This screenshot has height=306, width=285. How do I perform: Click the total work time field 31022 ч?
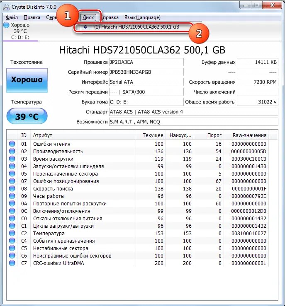(x=258, y=102)
